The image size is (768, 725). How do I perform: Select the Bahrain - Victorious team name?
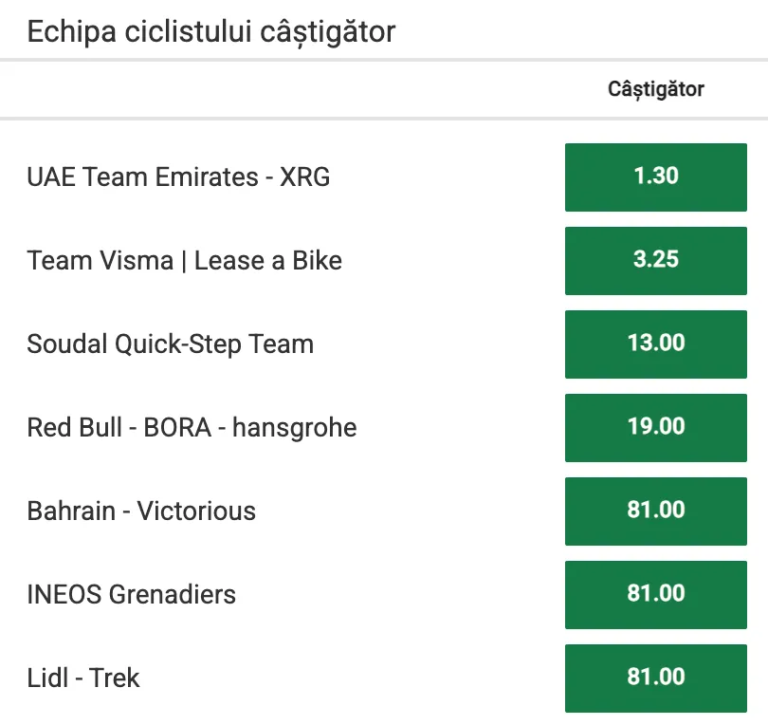click(x=141, y=511)
